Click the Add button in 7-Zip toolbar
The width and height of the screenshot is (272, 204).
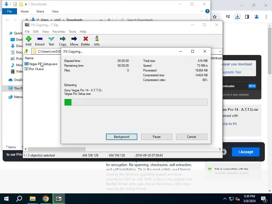coord(28,41)
